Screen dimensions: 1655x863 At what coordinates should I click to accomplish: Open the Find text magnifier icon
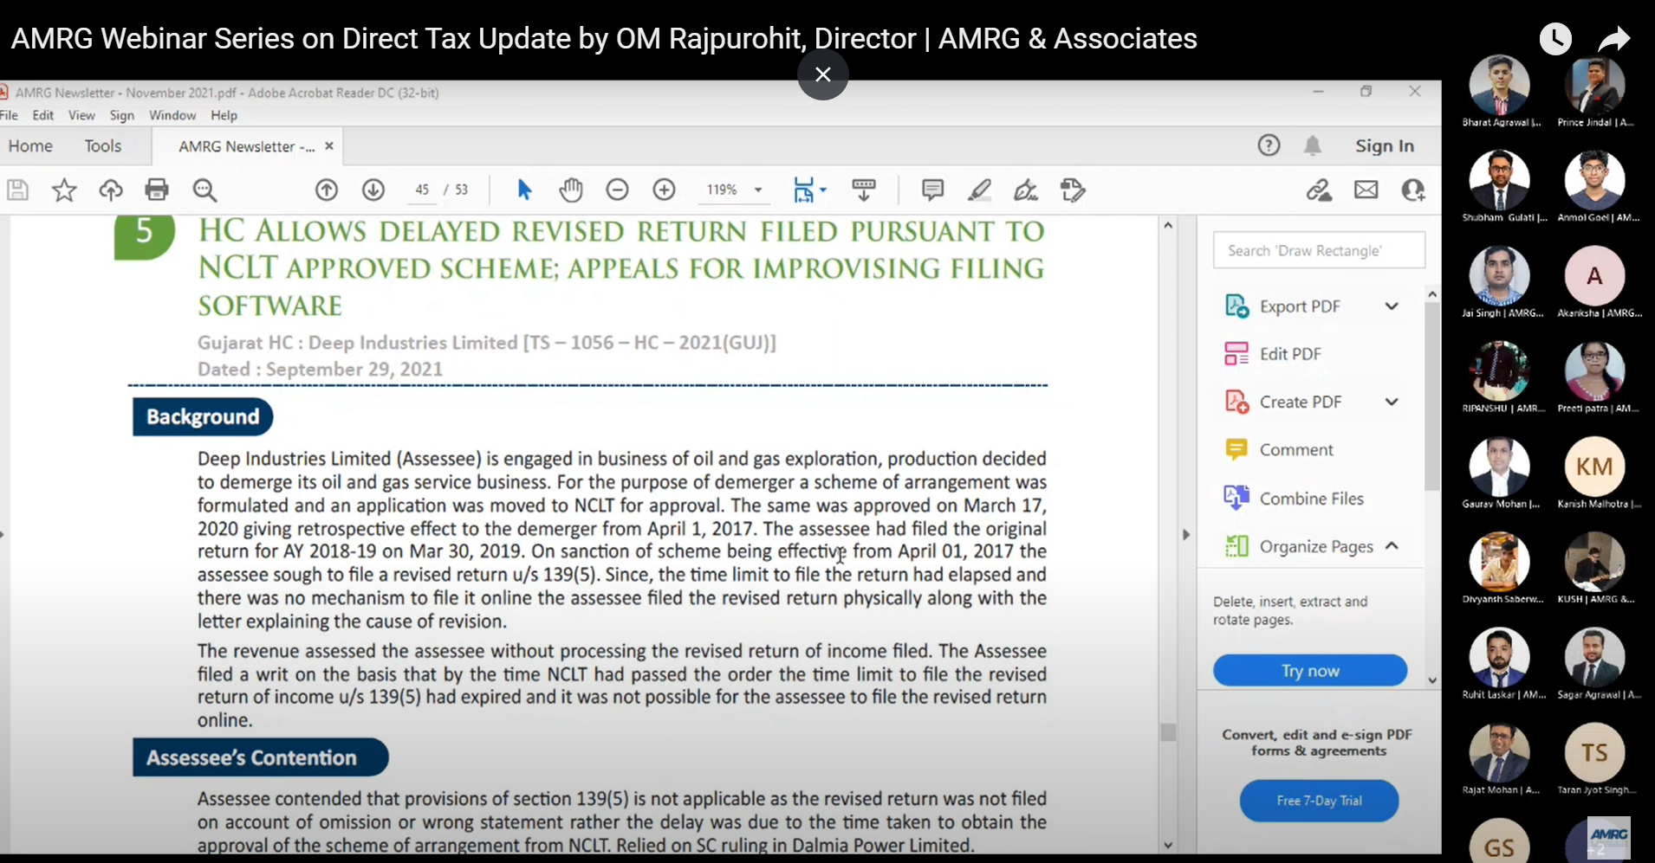point(204,190)
